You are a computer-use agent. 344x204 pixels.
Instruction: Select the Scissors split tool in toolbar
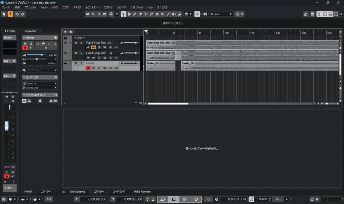(146, 14)
